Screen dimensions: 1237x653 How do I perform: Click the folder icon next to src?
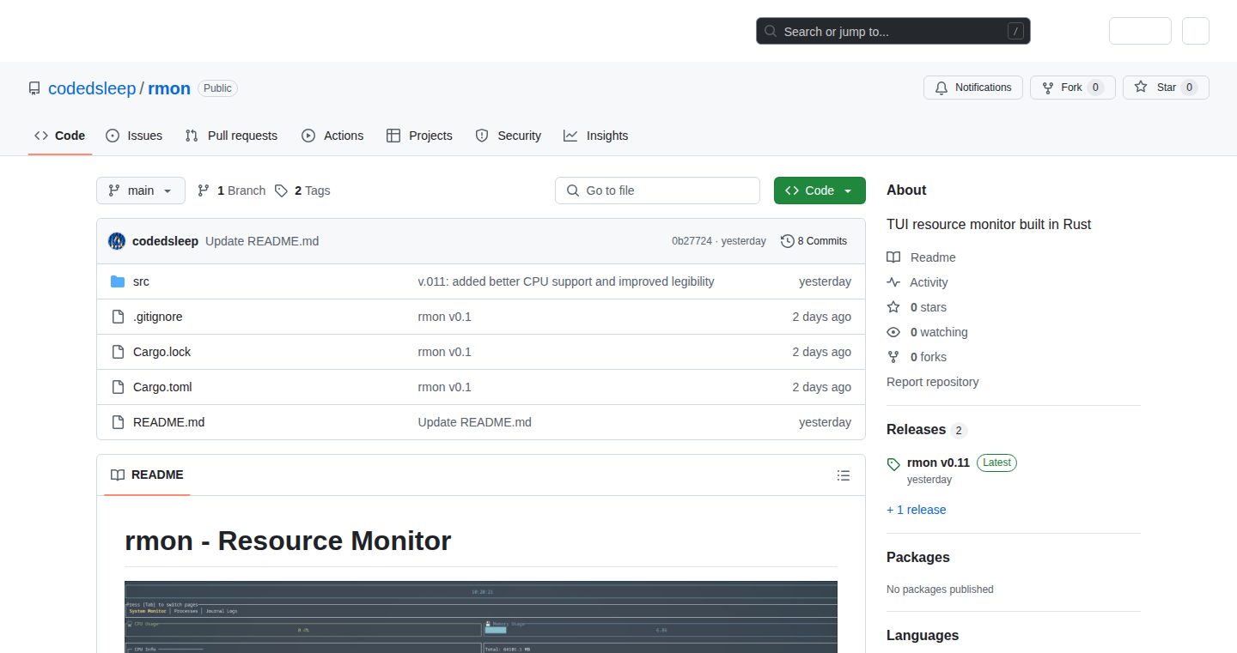pos(118,281)
